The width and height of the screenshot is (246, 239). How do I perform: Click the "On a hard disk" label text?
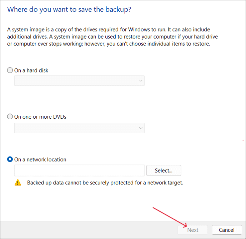(31, 70)
